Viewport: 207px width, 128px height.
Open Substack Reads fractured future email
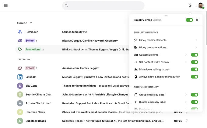(113, 121)
